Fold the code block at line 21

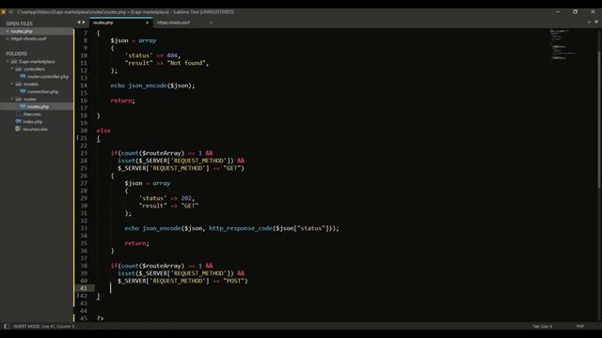coord(78,138)
